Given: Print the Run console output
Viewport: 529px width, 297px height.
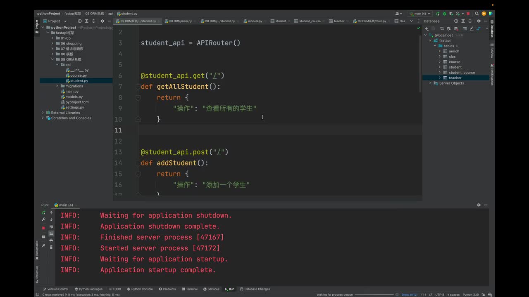Looking at the screenshot, I should pos(51,240).
